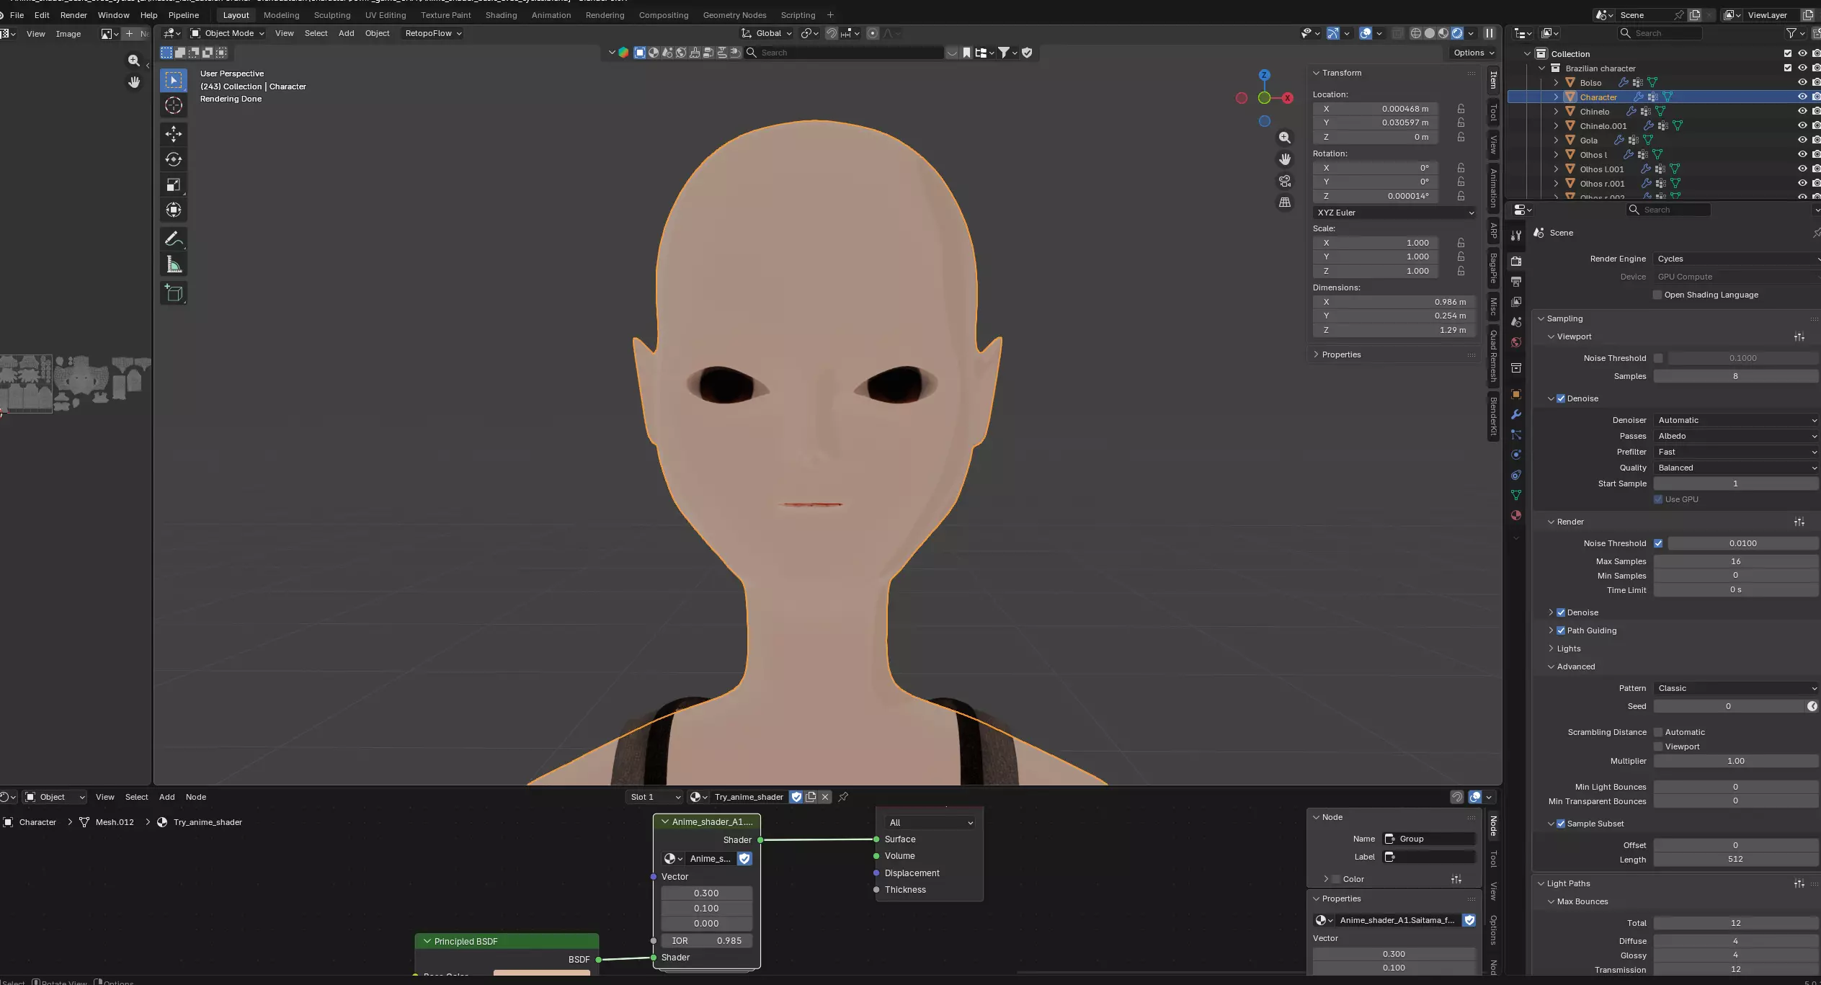
Task: Open the Quad Remesh sidebar tab
Action: (x=1494, y=356)
